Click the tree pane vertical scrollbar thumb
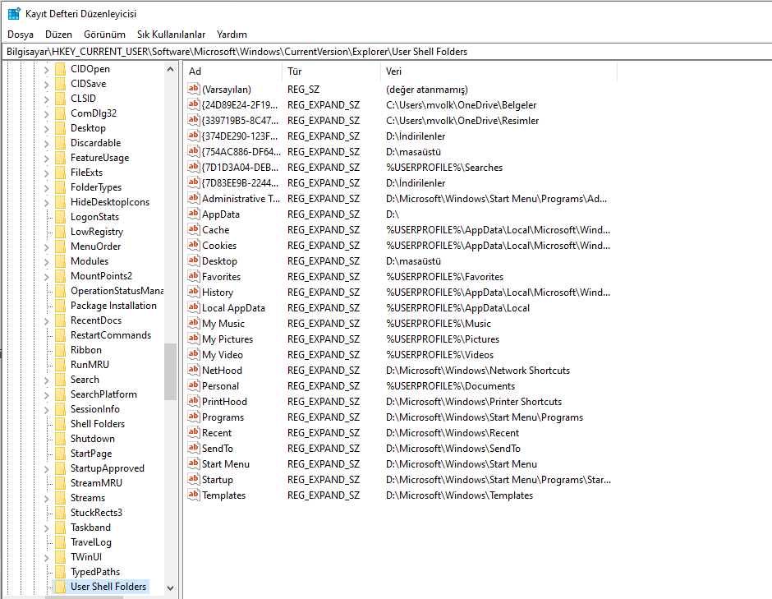 pos(170,372)
